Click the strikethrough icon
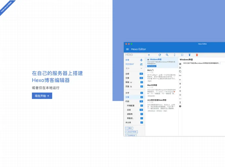 pyautogui.click(x=180, y=91)
